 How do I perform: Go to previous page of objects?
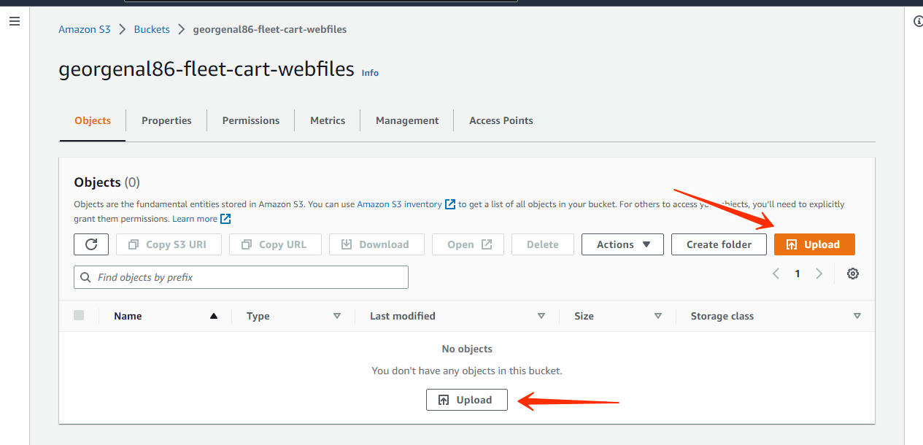click(x=776, y=274)
